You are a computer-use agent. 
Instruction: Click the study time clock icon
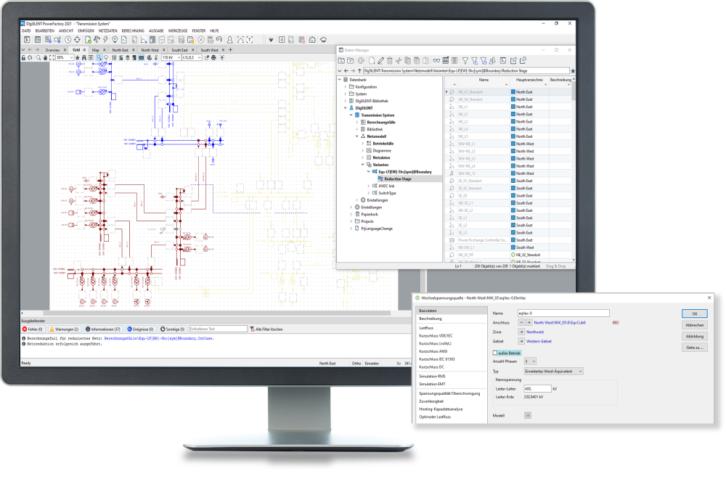pos(68,39)
